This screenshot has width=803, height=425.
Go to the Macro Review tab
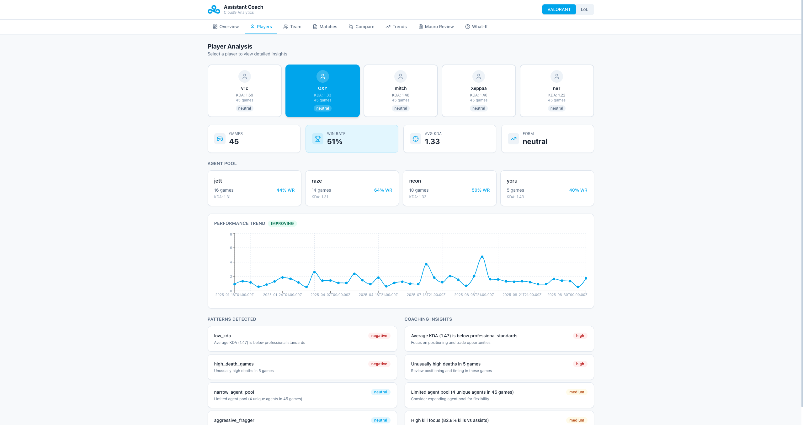click(x=436, y=27)
